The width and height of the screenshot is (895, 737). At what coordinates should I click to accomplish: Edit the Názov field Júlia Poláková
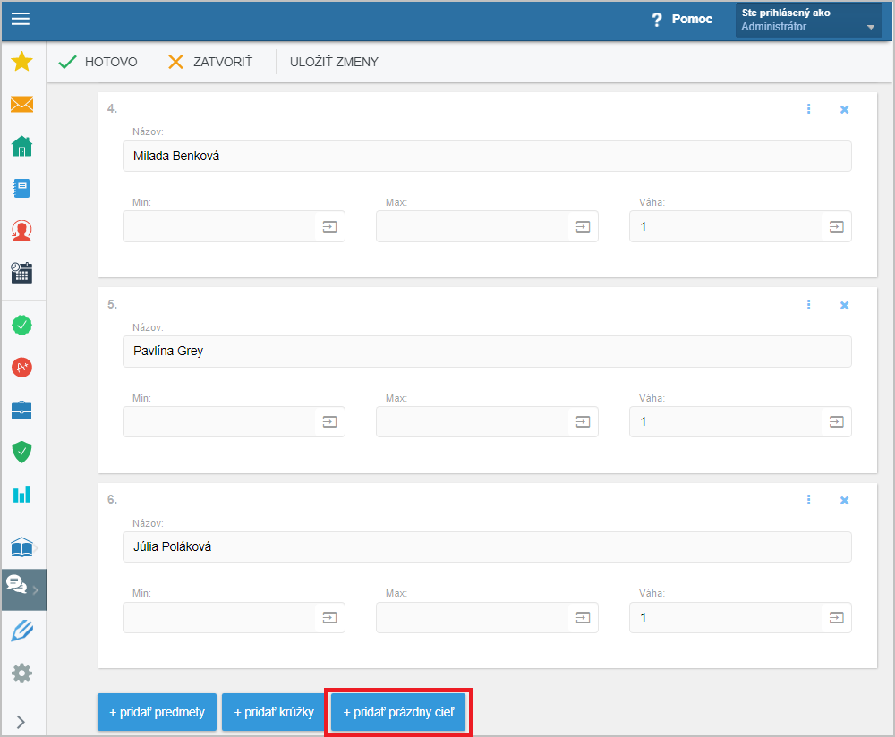click(487, 547)
